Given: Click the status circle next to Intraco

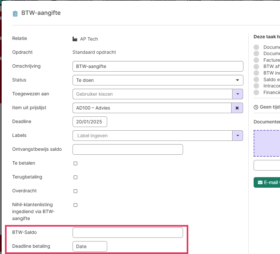Looking at the screenshot, I should [x=256, y=86].
